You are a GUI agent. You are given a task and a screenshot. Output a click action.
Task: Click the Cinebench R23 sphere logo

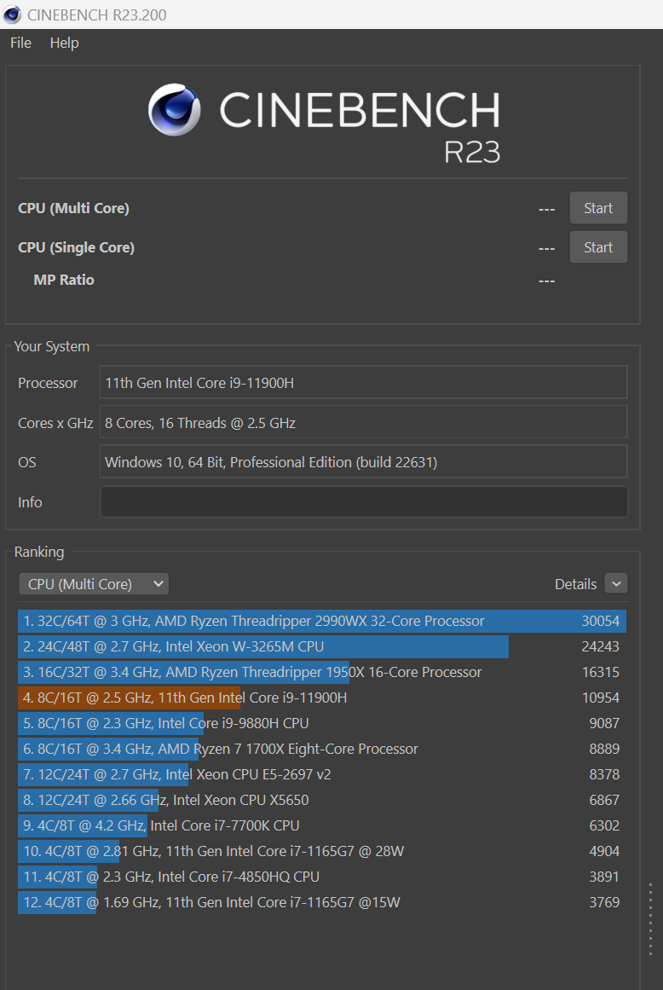tap(175, 110)
